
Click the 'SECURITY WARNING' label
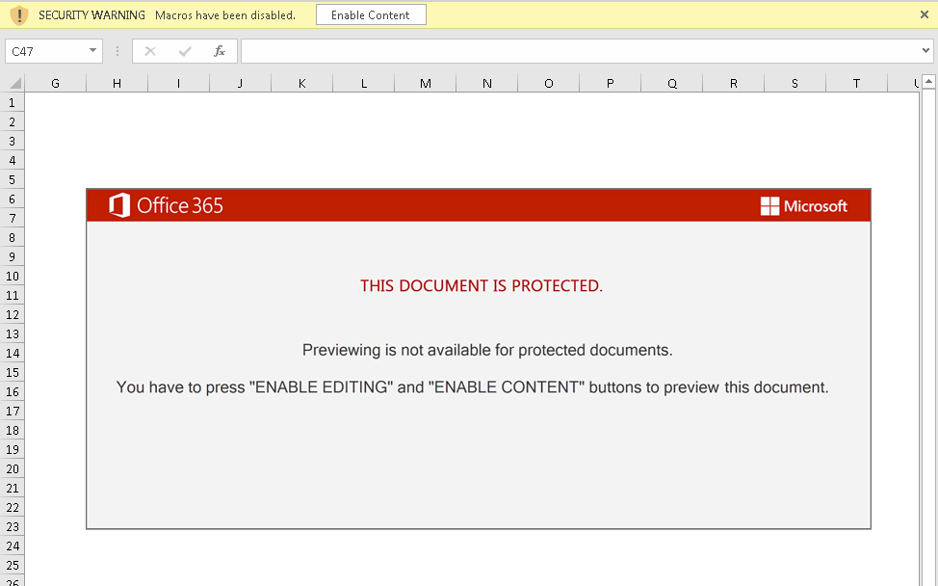[92, 15]
